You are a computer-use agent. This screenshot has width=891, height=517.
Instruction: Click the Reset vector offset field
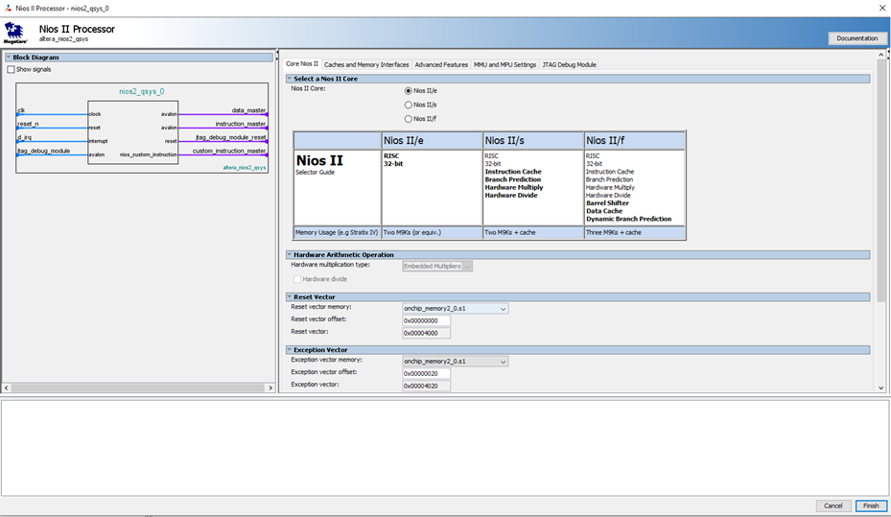pyautogui.click(x=426, y=320)
